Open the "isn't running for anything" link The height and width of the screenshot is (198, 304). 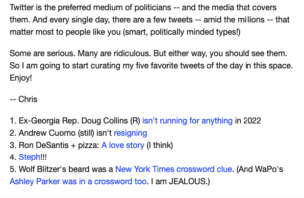click(x=187, y=121)
